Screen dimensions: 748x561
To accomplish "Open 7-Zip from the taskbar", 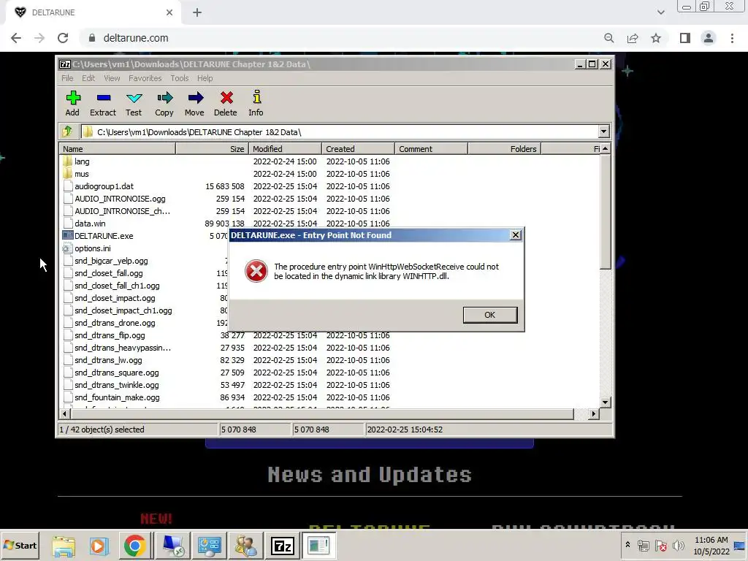I will pyautogui.click(x=283, y=545).
